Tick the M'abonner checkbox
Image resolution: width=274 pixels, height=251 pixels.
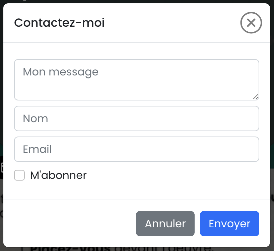[19, 175]
